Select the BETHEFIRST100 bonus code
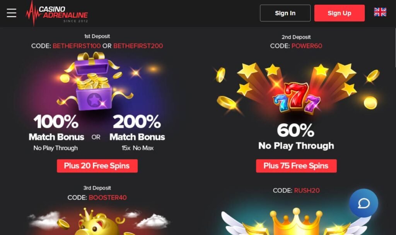 pyautogui.click(x=77, y=46)
